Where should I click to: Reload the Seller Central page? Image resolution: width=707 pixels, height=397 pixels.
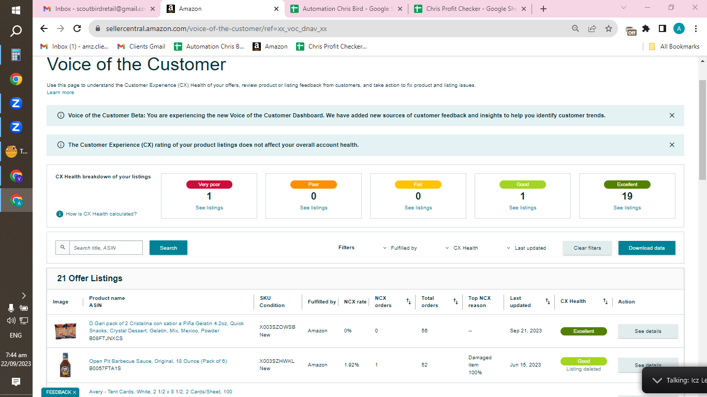(77, 28)
